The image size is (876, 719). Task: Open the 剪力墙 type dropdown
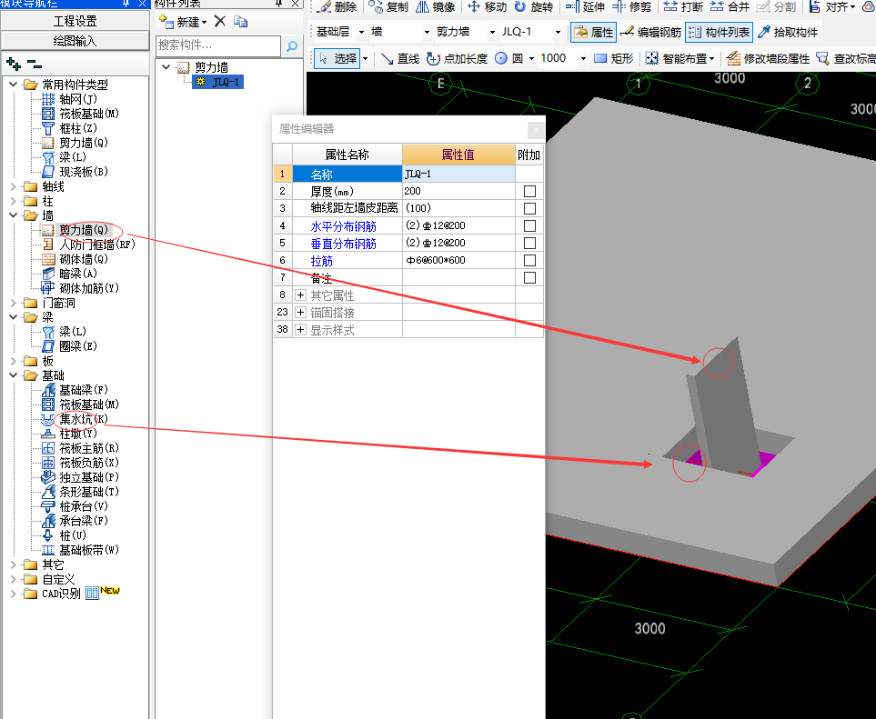[x=492, y=33]
